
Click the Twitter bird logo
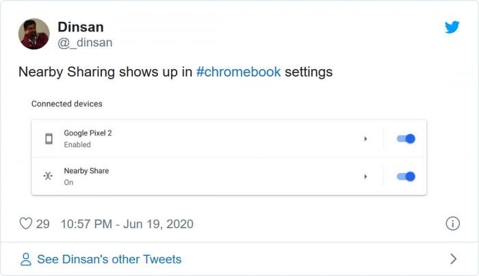tap(452, 28)
